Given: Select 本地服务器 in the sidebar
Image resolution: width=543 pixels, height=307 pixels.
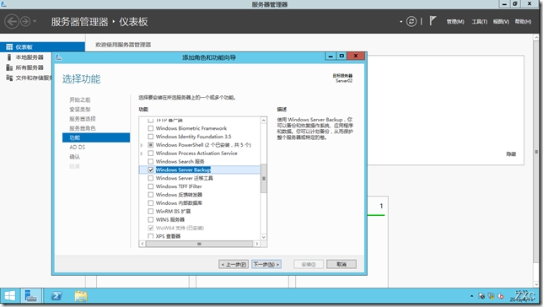Looking at the screenshot, I should click(x=30, y=57).
